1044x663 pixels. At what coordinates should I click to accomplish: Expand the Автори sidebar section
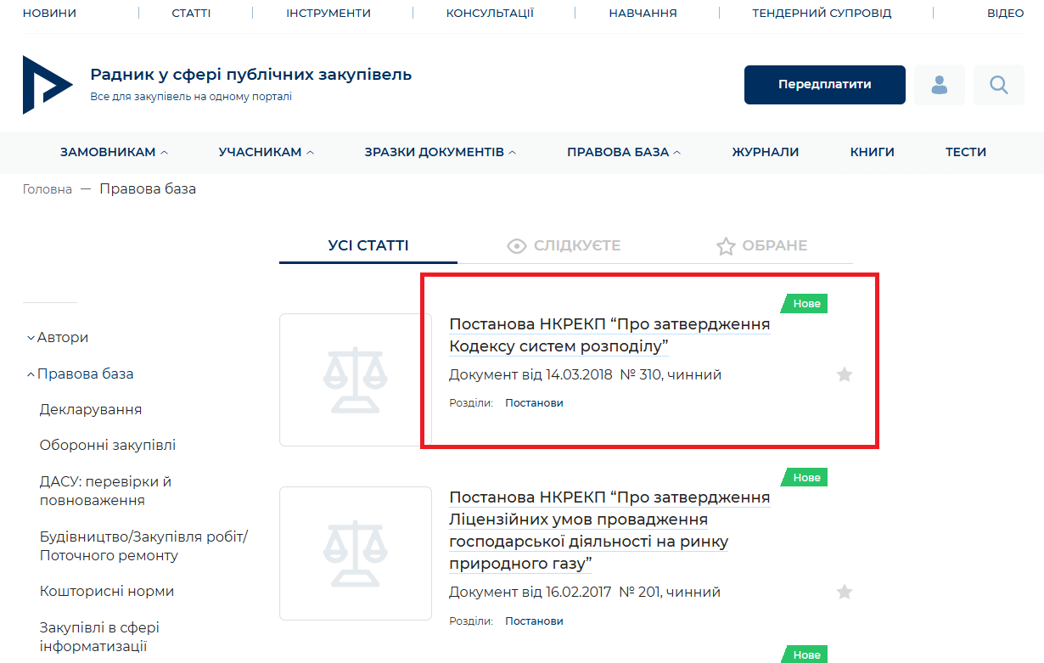[x=58, y=337]
